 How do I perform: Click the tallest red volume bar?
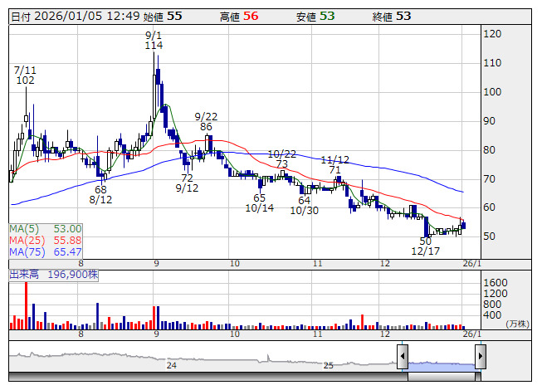(x=26, y=306)
